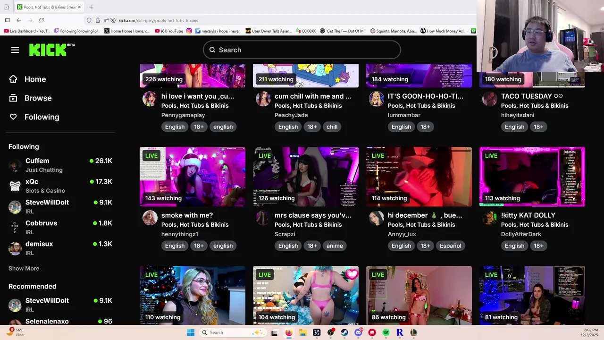This screenshot has width=604, height=340.
Task: Open Firefox from the taskbar
Action: click(x=289, y=332)
